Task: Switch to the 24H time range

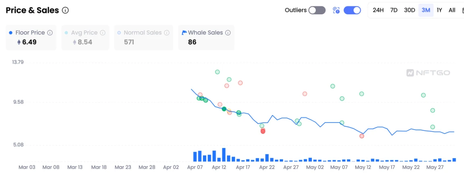Action: click(378, 10)
